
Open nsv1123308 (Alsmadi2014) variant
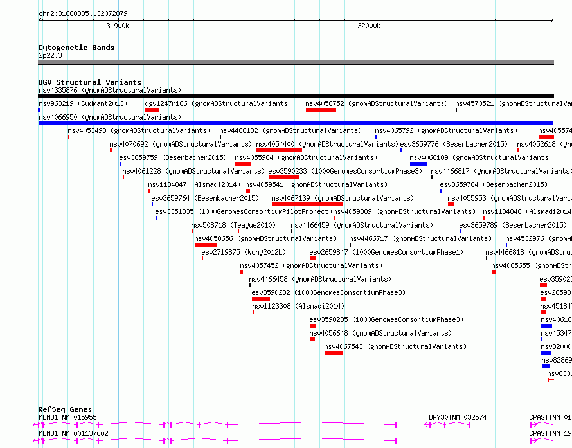tap(298, 306)
